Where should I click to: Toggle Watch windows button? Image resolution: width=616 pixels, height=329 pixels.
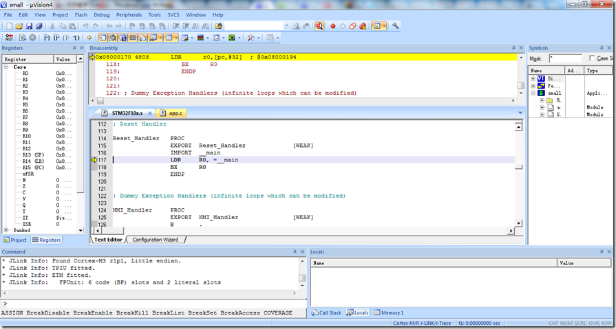[x=152, y=38]
